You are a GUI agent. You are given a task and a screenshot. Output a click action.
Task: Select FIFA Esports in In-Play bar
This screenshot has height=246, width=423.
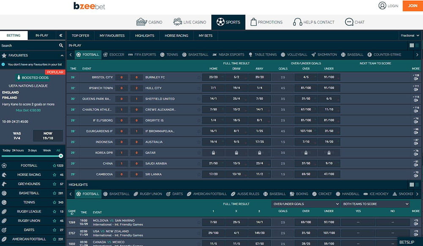(x=142, y=54)
